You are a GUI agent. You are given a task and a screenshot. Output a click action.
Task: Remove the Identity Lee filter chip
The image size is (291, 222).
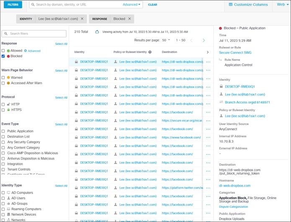point(82,19)
